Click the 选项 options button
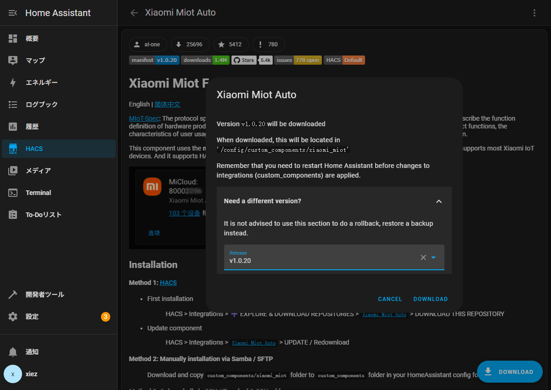The width and height of the screenshot is (551, 390). 154,233
